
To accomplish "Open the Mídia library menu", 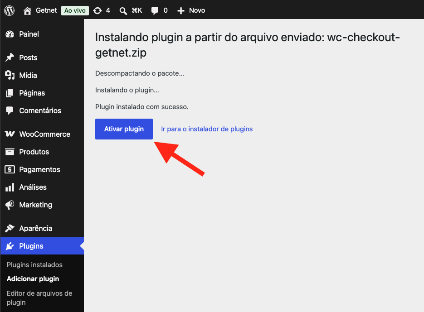I will tap(42, 75).
